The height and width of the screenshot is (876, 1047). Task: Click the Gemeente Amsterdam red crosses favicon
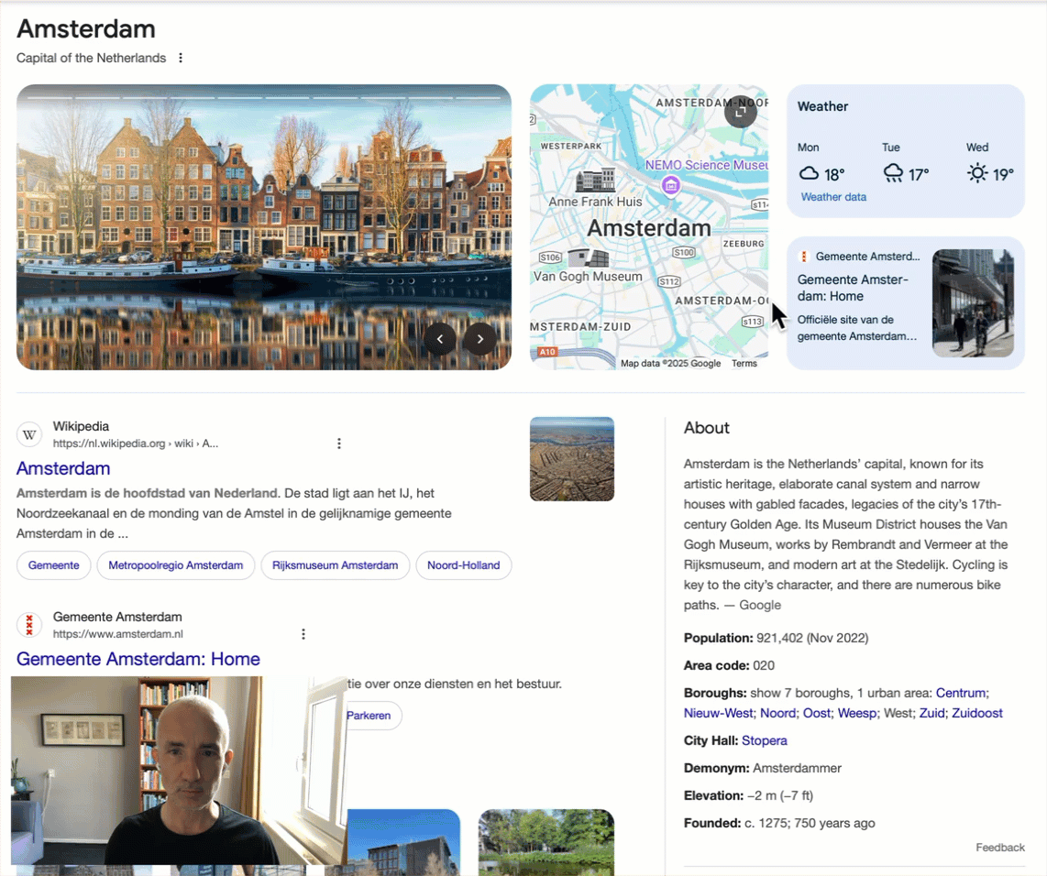(29, 625)
